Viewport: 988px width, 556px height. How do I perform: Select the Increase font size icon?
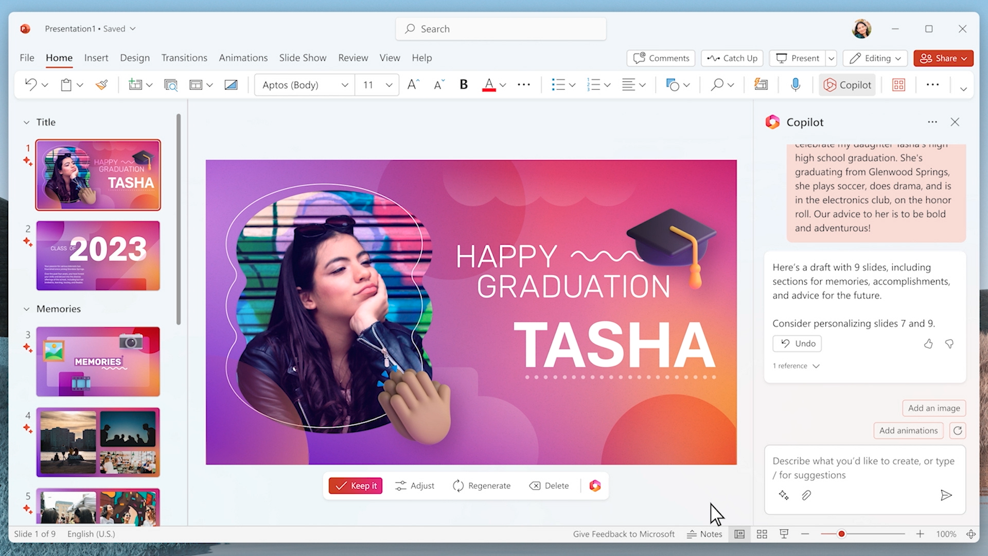[412, 84]
